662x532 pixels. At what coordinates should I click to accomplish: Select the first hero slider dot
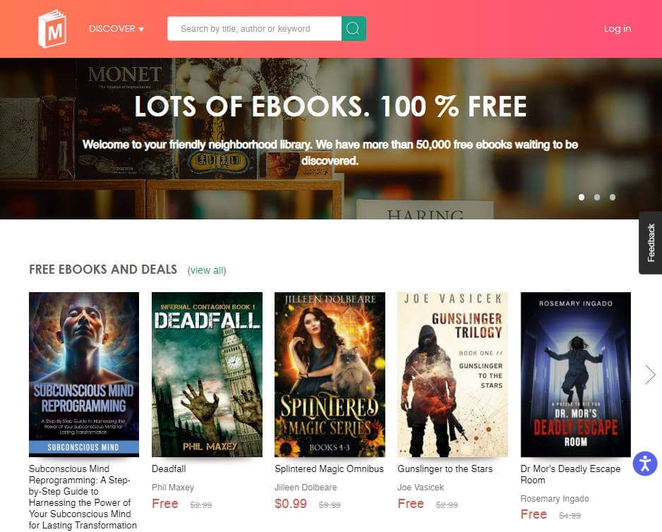tap(582, 198)
